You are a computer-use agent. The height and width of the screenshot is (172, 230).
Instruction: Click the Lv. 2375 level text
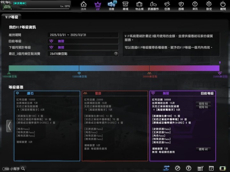65,6
